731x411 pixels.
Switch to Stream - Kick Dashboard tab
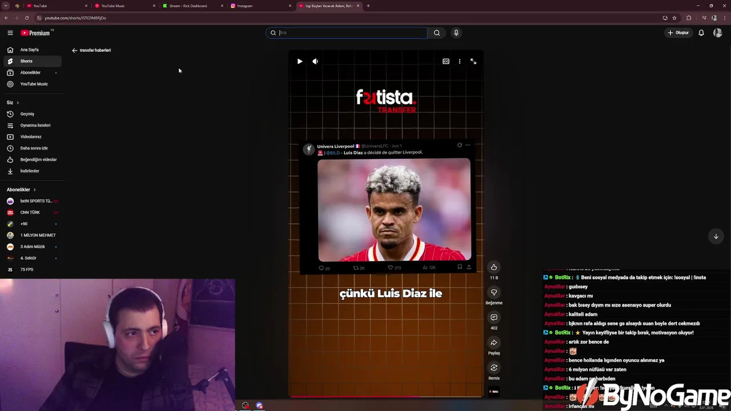click(x=193, y=6)
